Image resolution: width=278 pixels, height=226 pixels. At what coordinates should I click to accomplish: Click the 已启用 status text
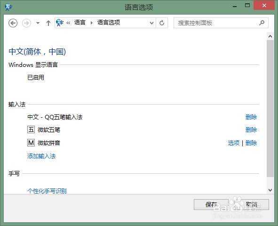pyautogui.click(x=36, y=78)
